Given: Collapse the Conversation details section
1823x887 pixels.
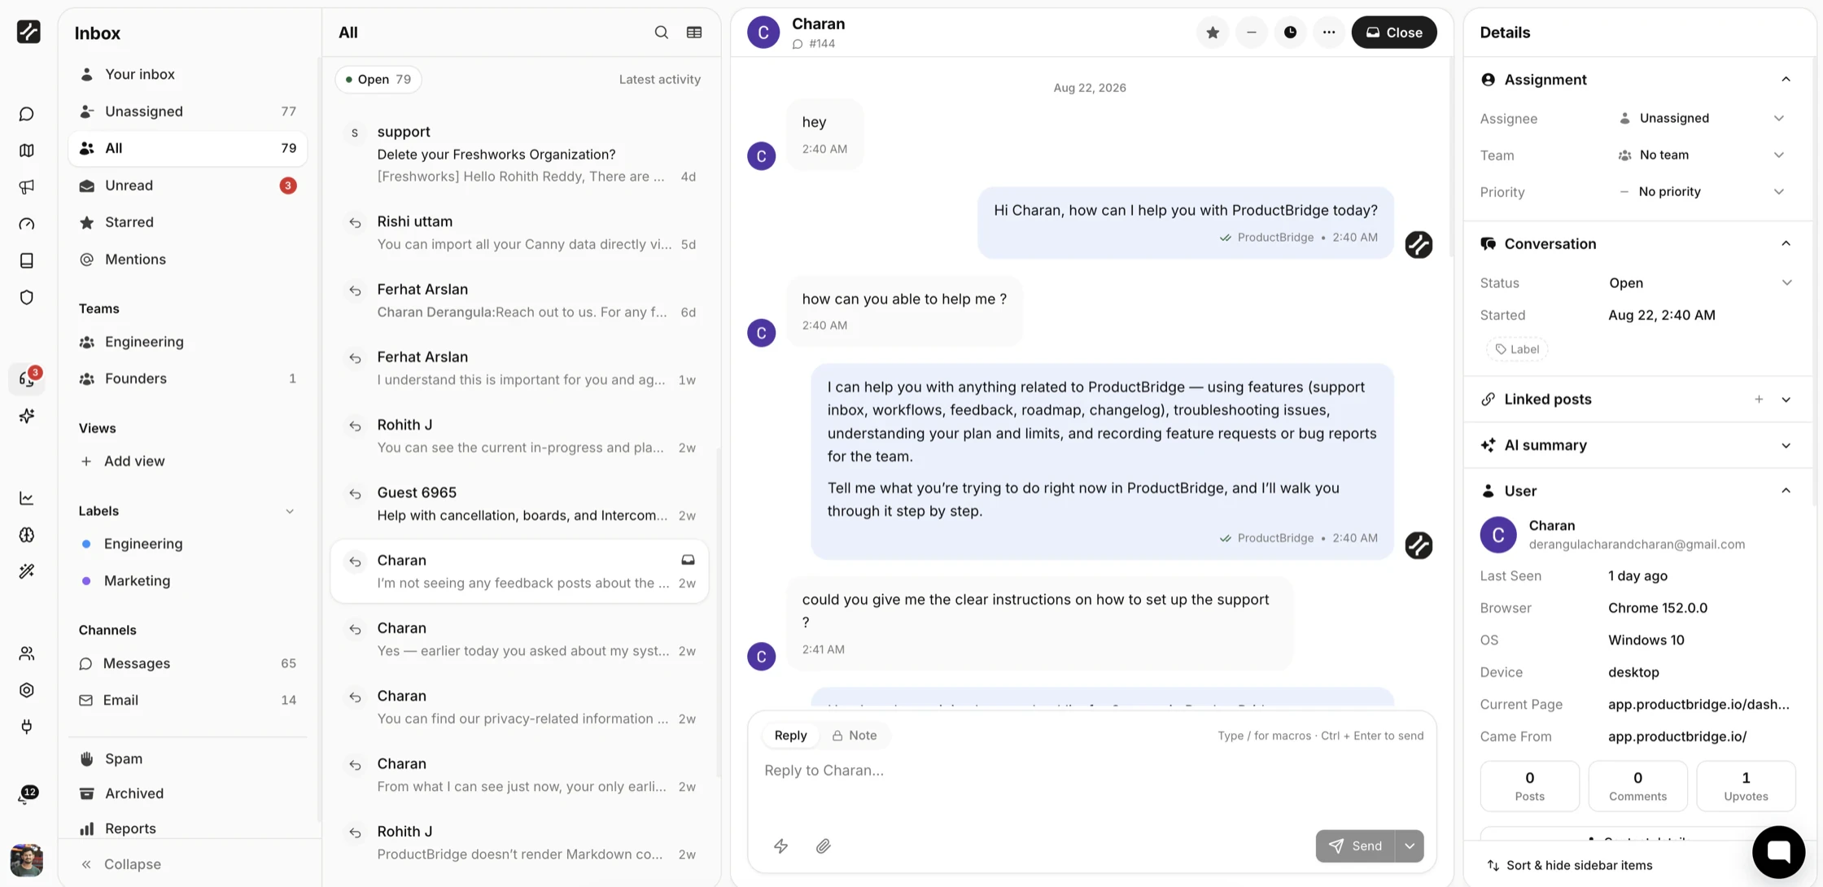Looking at the screenshot, I should [1786, 244].
